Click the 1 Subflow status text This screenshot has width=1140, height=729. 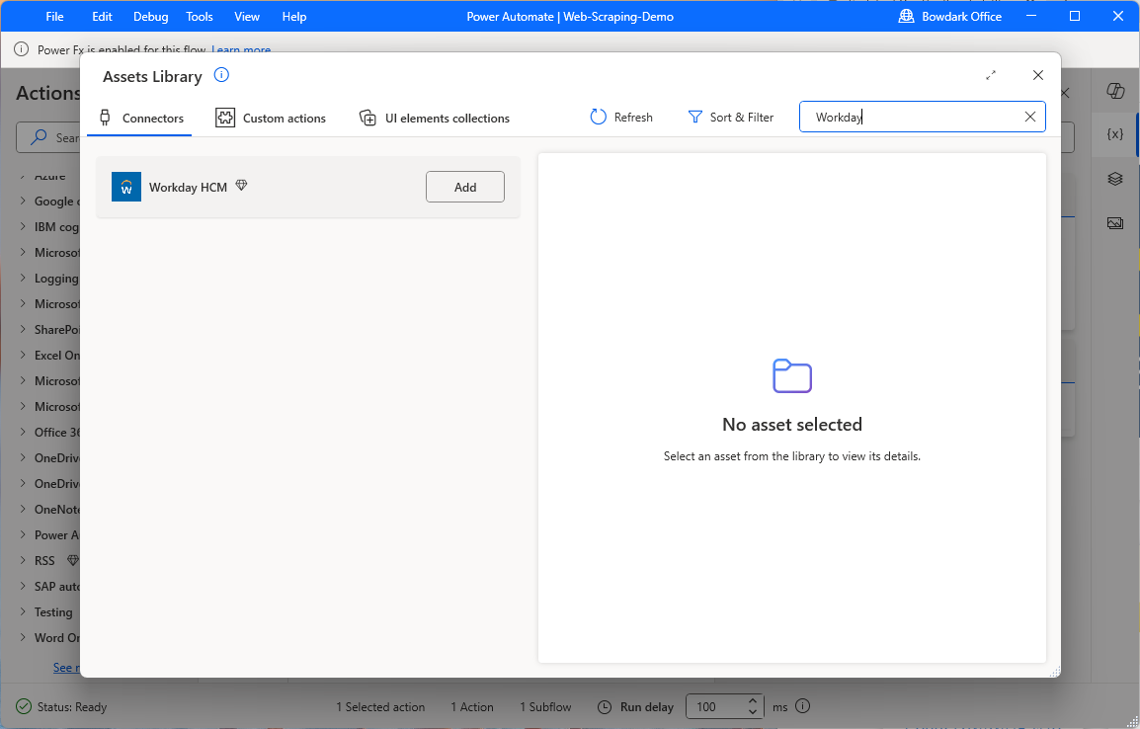click(545, 706)
